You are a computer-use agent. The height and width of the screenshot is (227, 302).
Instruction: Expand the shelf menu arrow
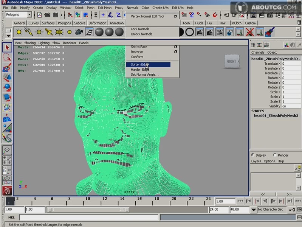(8, 36)
